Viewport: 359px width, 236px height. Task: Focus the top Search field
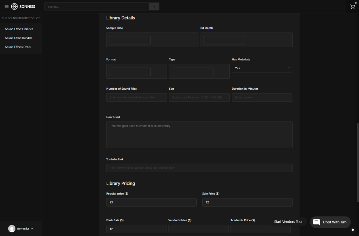pyautogui.click(x=96, y=7)
